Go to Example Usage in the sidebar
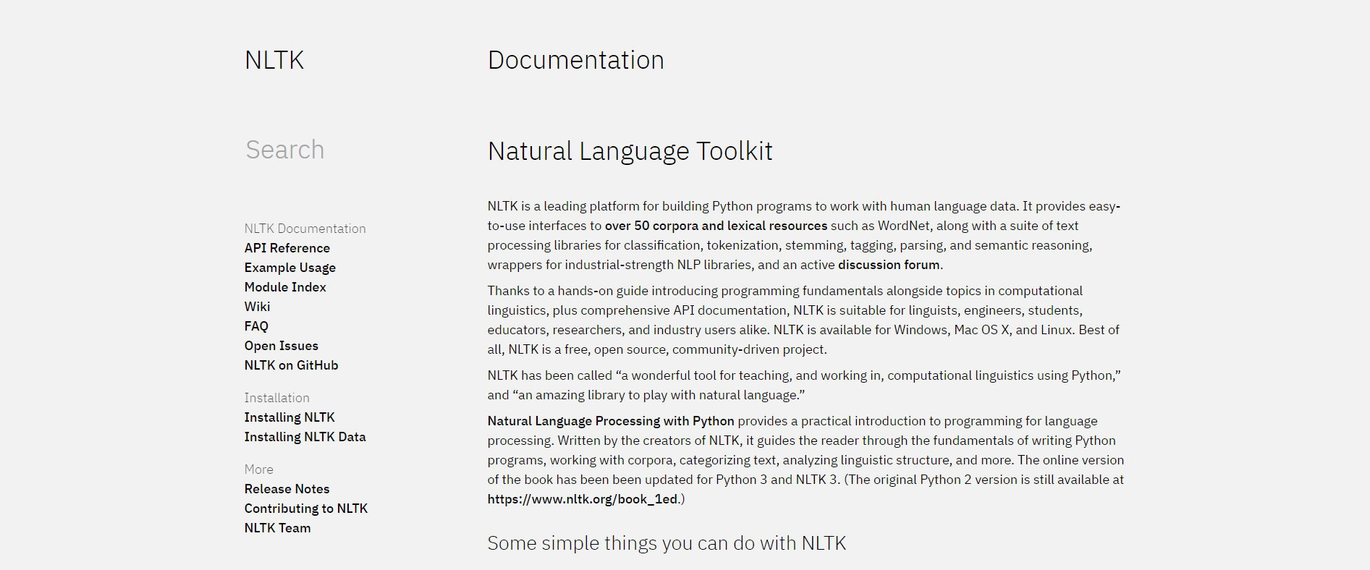This screenshot has height=570, width=1370. point(290,268)
